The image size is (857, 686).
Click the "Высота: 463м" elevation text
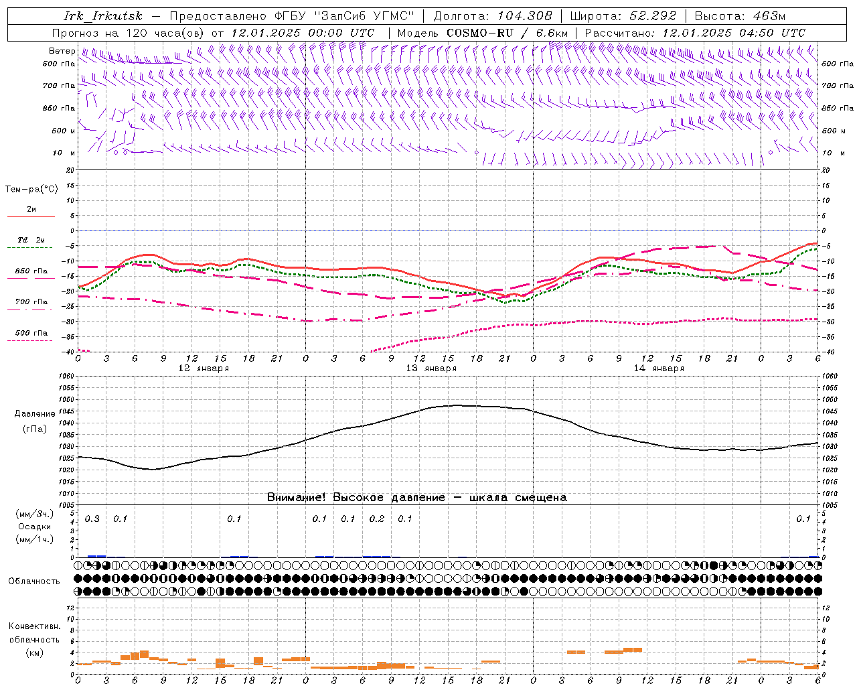(740, 16)
